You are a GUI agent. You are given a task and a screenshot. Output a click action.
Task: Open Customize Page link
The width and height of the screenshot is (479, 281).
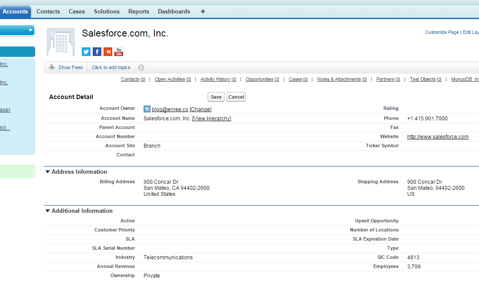[442, 32]
